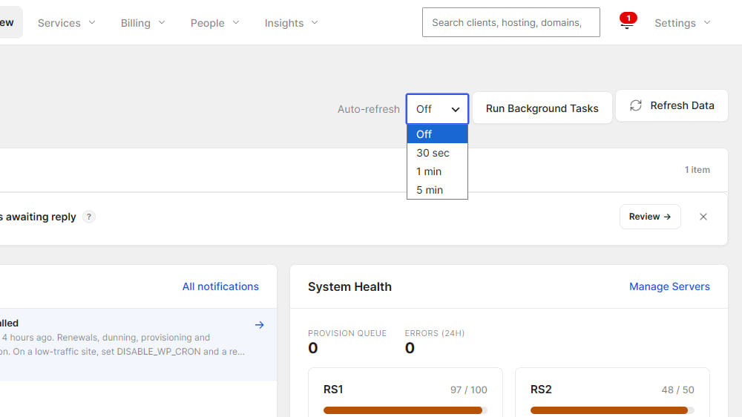
Task: Select the Off option in Auto-refresh list
Action: [x=437, y=134]
